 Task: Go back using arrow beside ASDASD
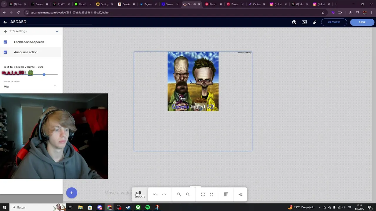pos(5,22)
